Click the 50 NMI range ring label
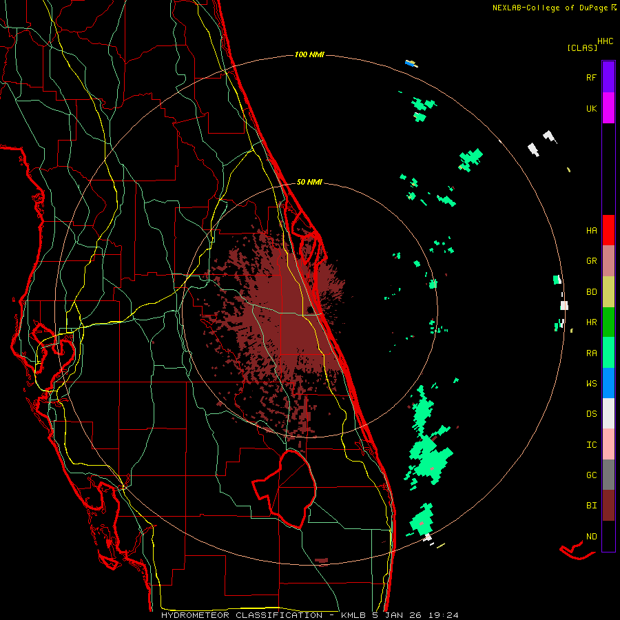Screen dimensions: 620x620 click(x=309, y=183)
